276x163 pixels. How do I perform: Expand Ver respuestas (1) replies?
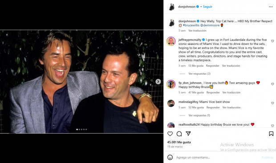pyautogui.click(x=199, y=115)
